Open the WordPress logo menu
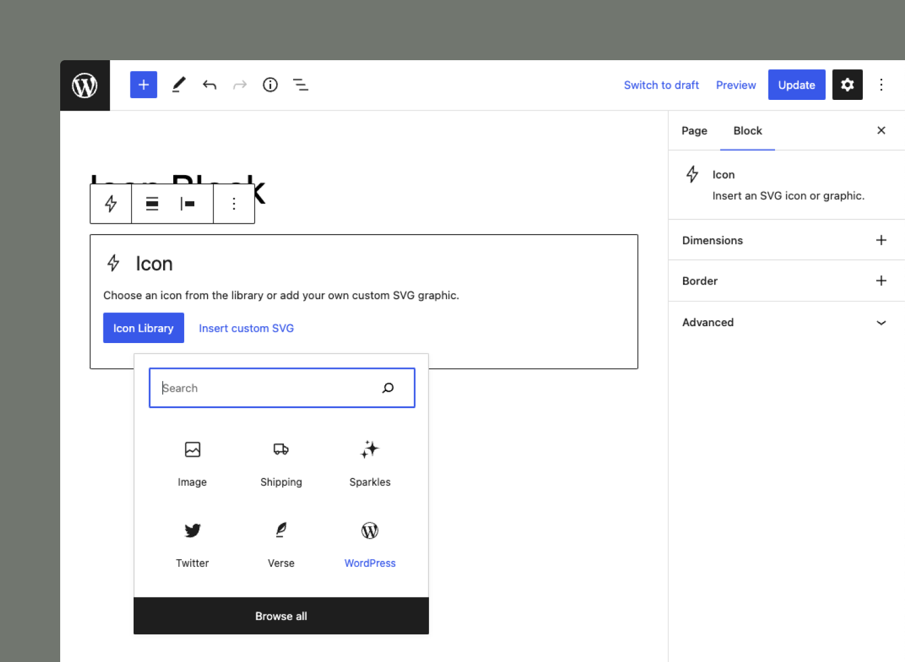 click(85, 85)
